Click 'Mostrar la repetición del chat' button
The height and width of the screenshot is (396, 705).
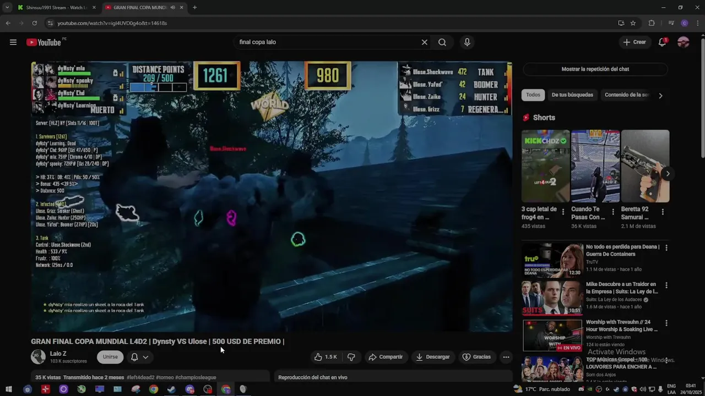click(x=595, y=69)
